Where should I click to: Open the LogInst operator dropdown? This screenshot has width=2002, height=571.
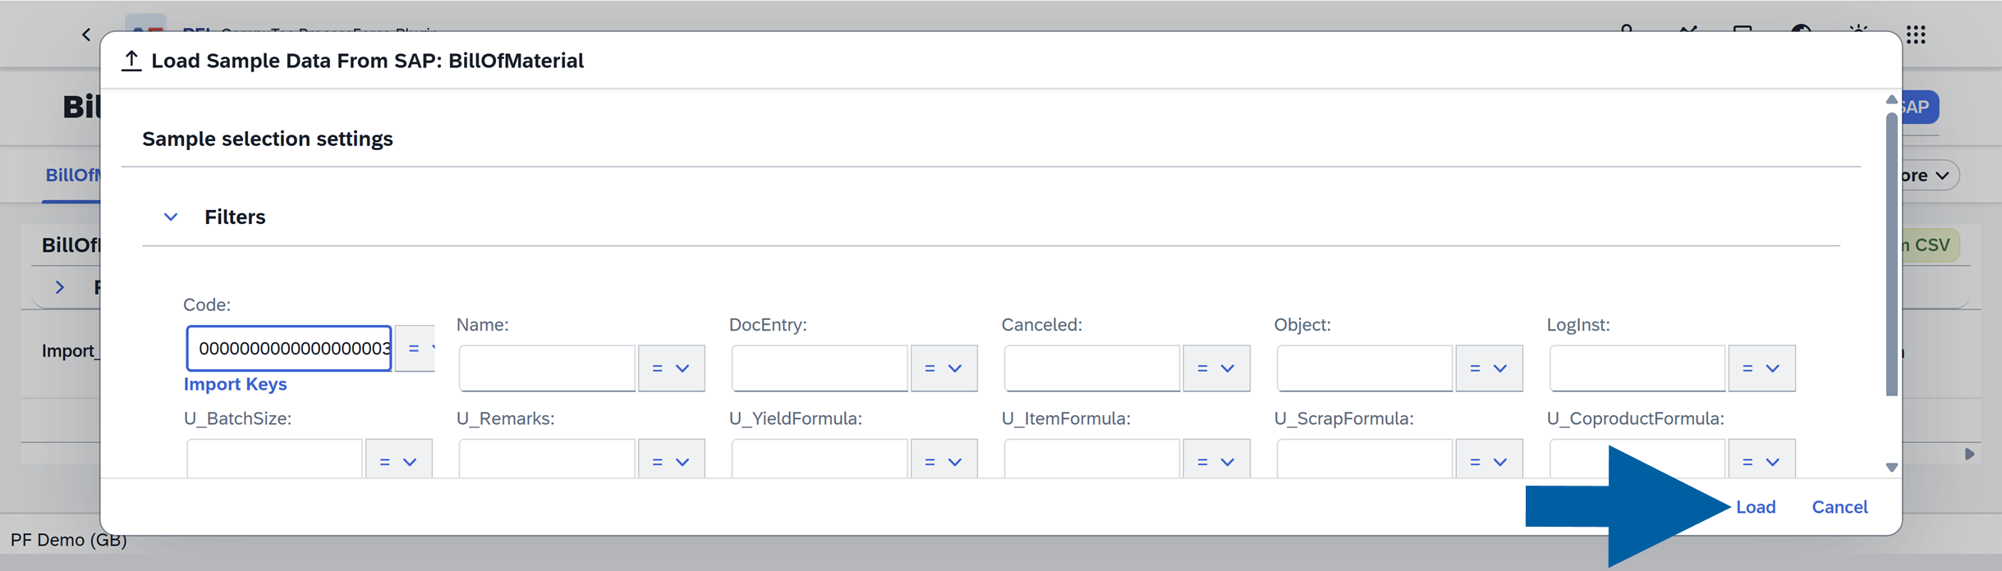pos(1762,368)
